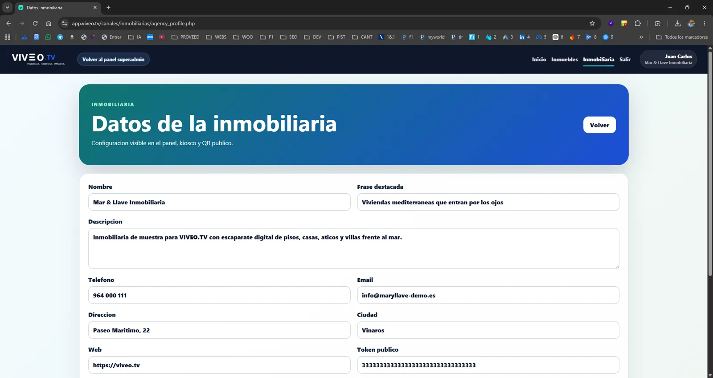Viewport: 713px width, 378px height.
Task: Focus the Direccion input field
Action: (219, 330)
